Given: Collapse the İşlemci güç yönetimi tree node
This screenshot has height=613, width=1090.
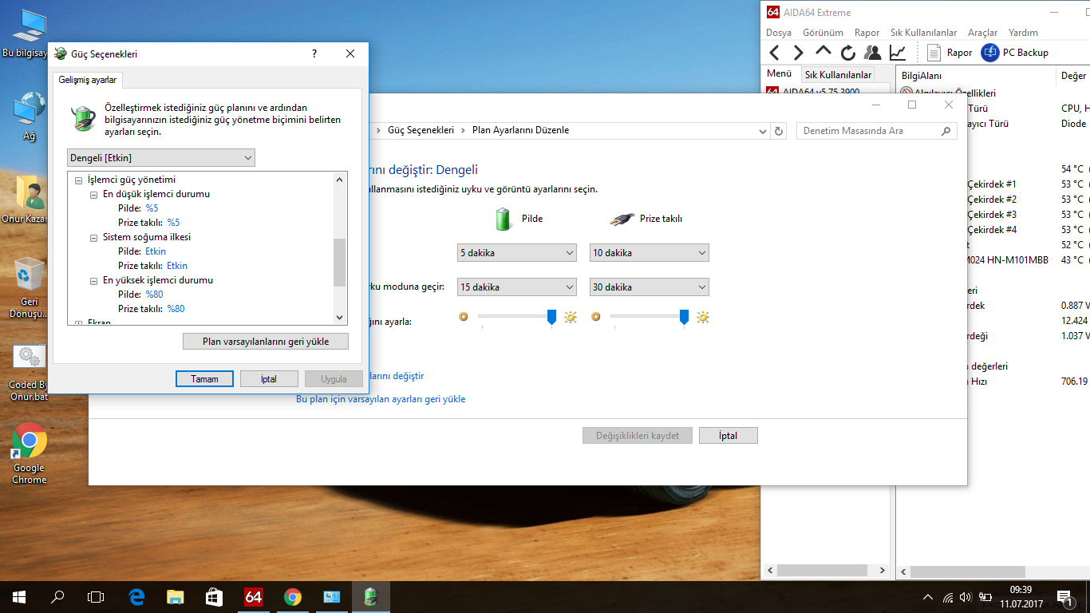Looking at the screenshot, I should [78, 180].
